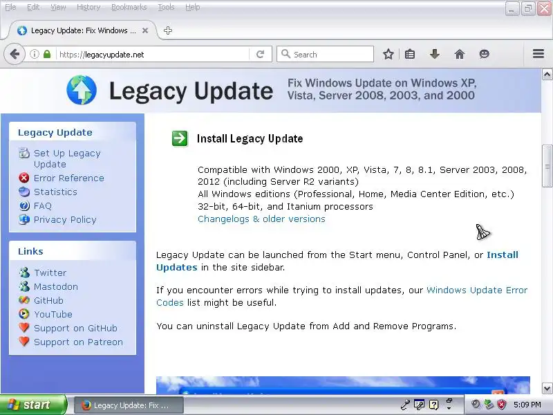553x415 pixels.
Task: Open Support on GitHub link
Action: tap(75, 328)
